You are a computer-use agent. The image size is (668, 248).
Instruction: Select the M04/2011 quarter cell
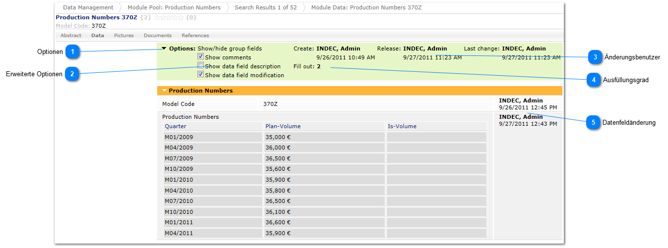click(x=212, y=233)
